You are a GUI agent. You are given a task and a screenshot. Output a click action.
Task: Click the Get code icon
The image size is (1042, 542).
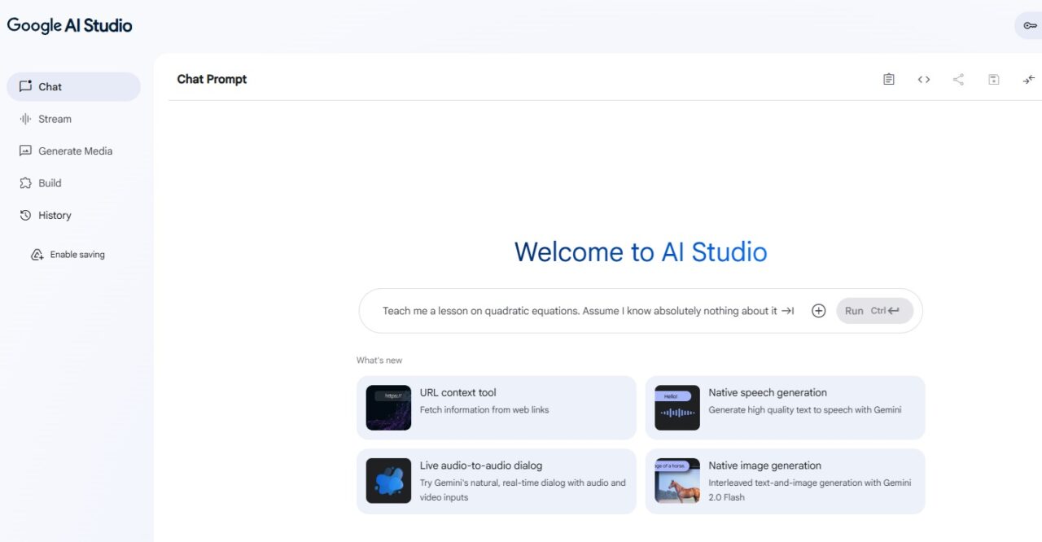[x=924, y=79]
